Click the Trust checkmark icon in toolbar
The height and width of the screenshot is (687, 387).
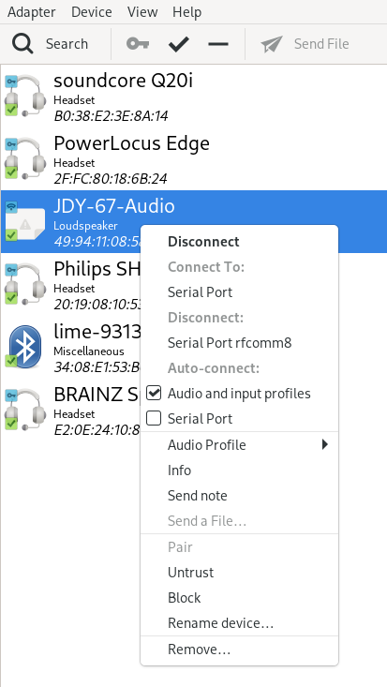click(x=178, y=44)
